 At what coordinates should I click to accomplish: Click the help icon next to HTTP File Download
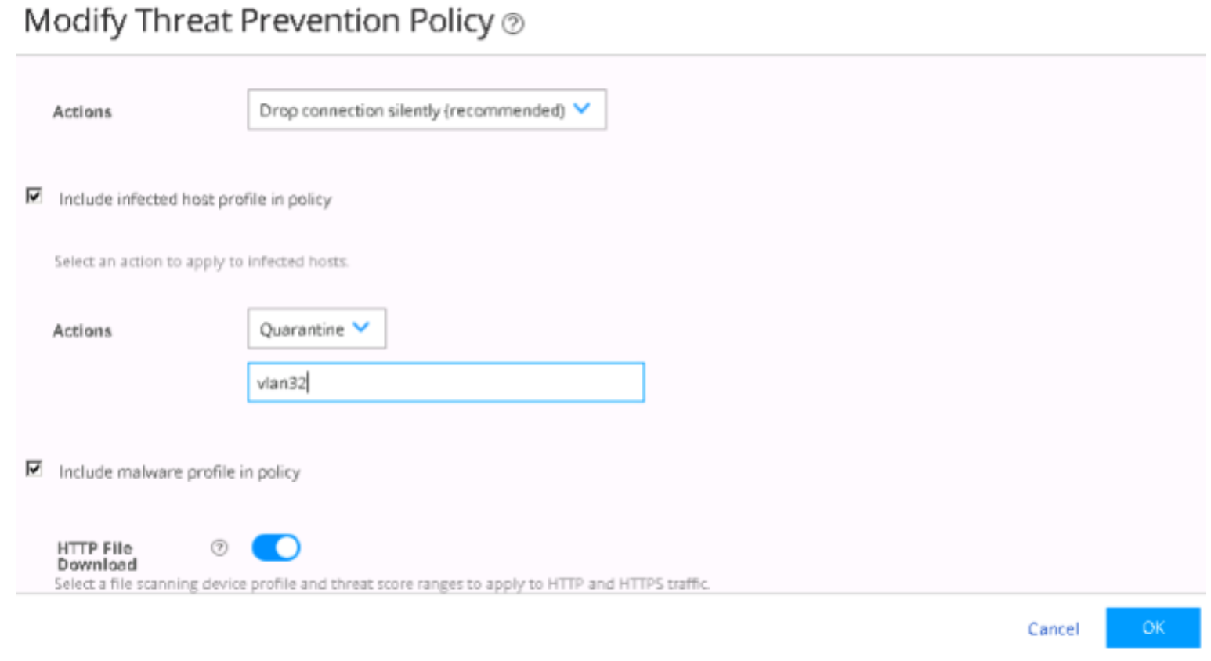(219, 547)
